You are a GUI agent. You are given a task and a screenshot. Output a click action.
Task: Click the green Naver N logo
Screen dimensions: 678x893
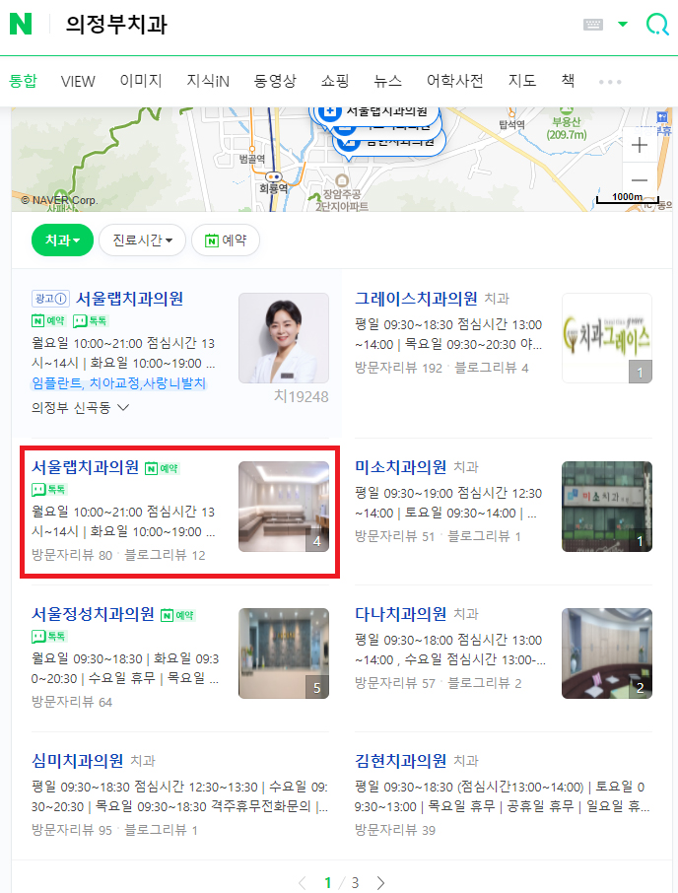[21, 24]
